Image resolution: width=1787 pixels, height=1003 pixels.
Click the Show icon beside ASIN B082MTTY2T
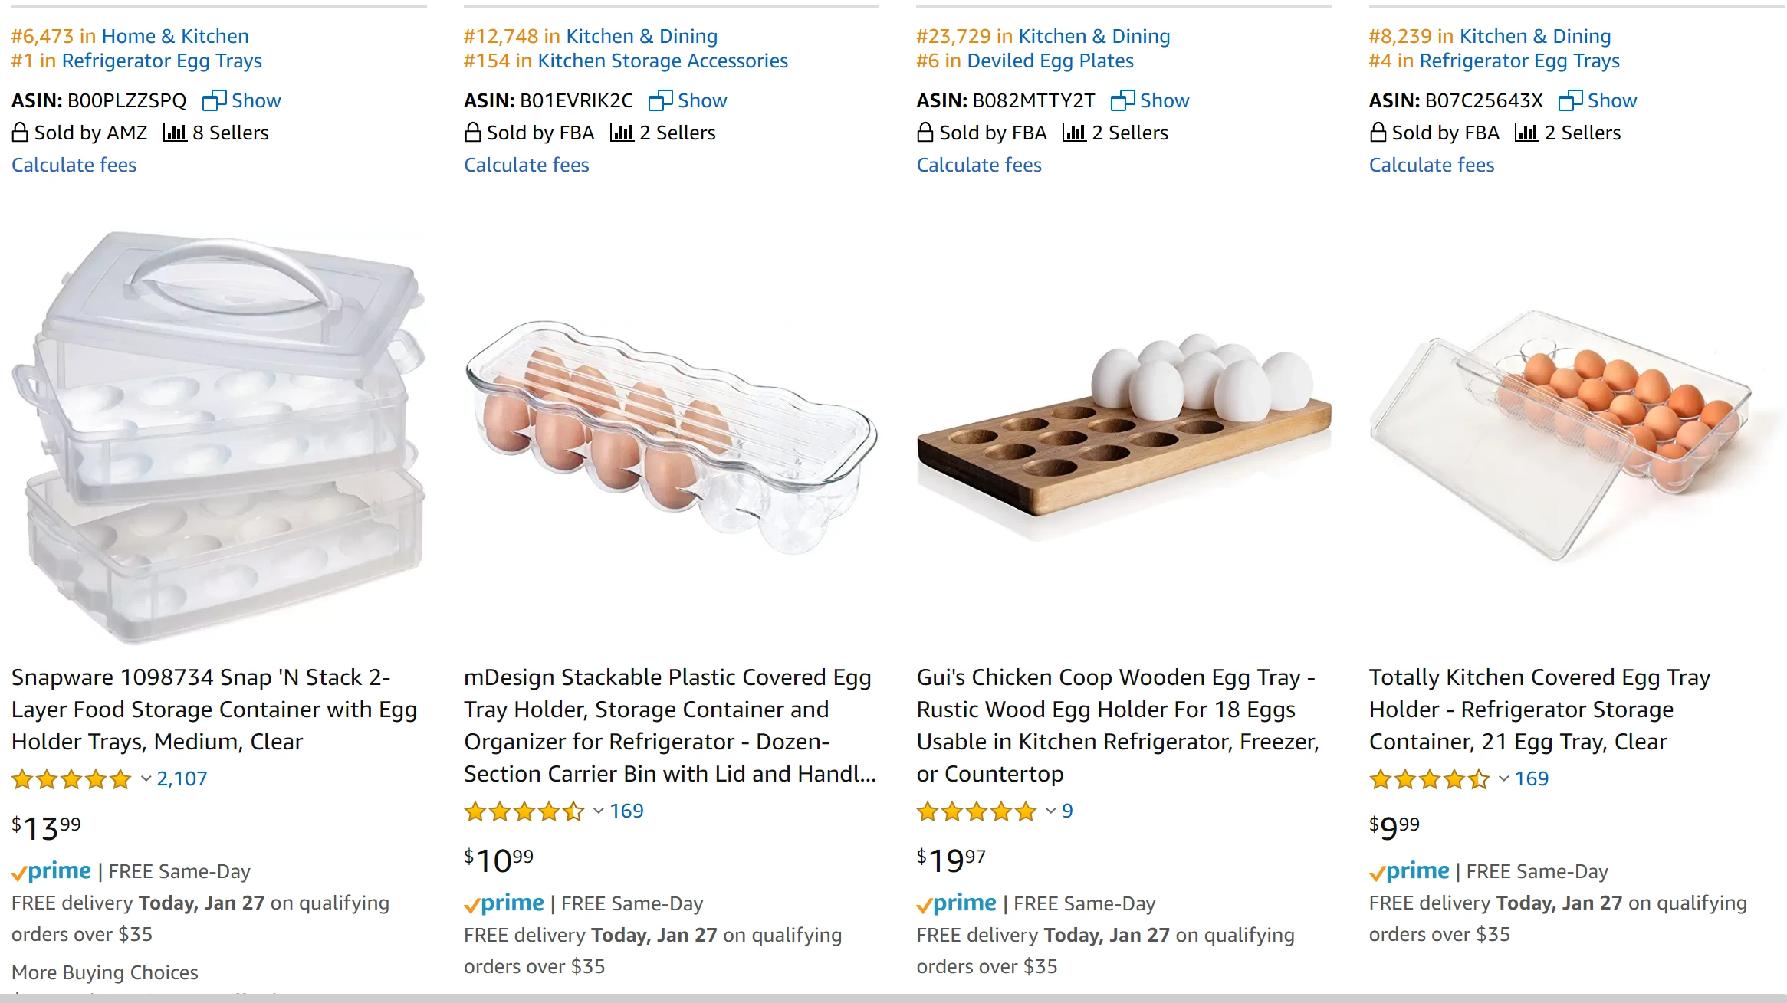pyautogui.click(x=1122, y=100)
